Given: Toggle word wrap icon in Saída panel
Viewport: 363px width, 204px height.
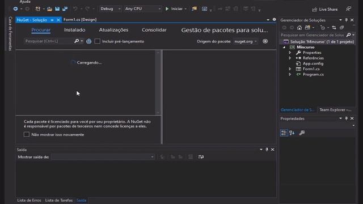Looking at the screenshot, I should pyautogui.click(x=201, y=157).
